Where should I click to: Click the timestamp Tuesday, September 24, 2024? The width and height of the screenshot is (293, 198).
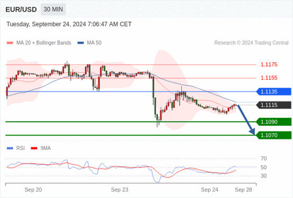pos(69,24)
